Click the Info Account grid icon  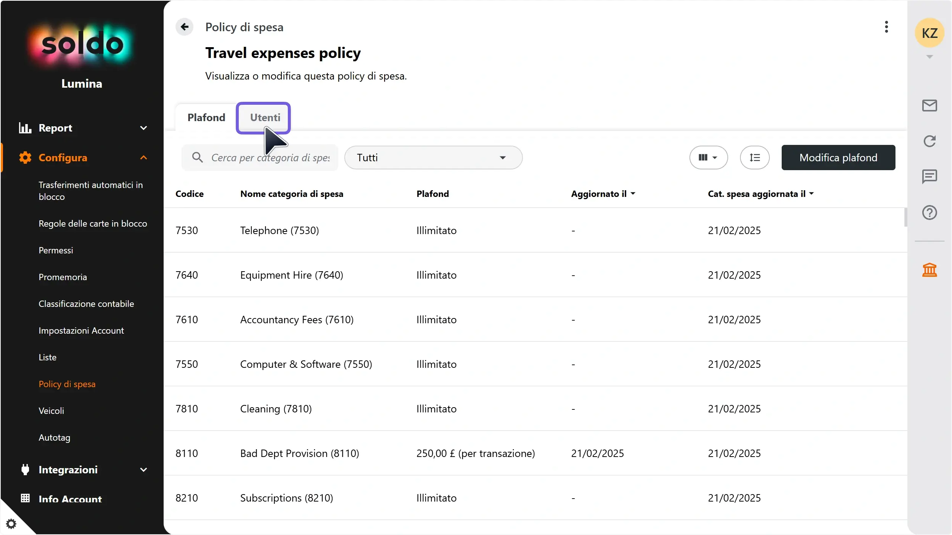25,498
